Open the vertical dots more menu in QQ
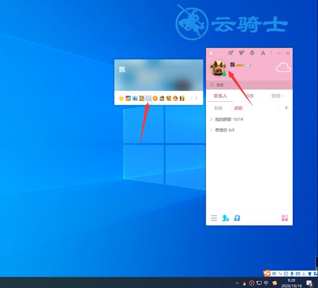This screenshot has height=288, width=318. pos(271,53)
